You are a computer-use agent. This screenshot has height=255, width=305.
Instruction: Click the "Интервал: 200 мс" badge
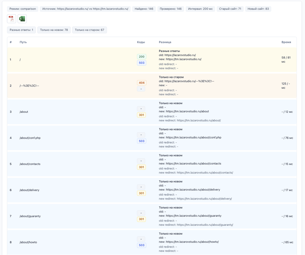[x=200, y=9]
